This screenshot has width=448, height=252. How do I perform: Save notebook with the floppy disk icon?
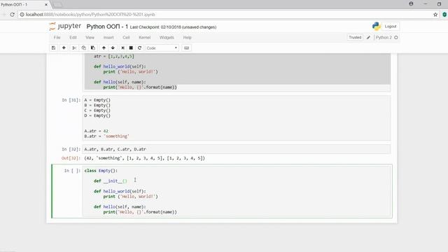pos(53,48)
